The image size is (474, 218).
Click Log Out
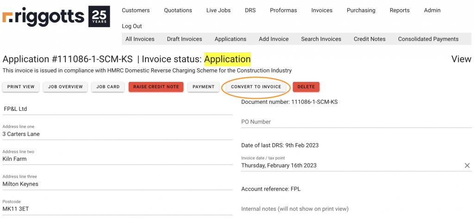[132, 26]
